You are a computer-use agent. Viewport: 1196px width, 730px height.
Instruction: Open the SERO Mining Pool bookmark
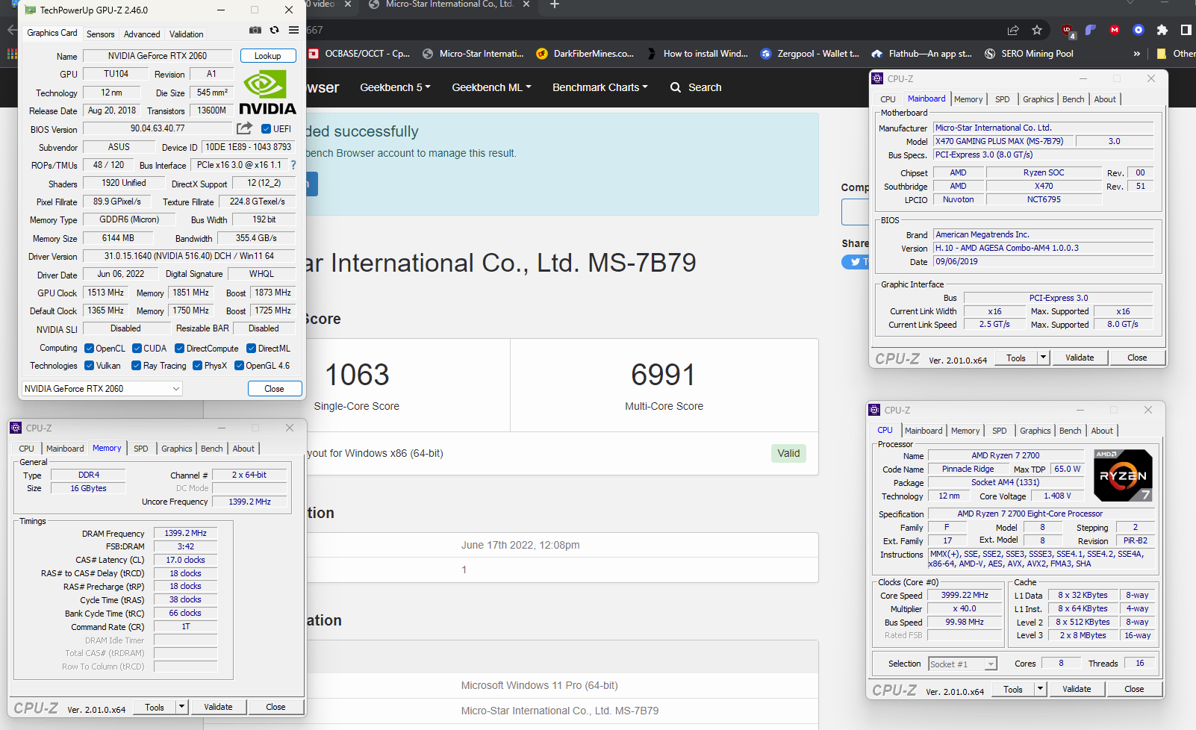[x=1029, y=54]
